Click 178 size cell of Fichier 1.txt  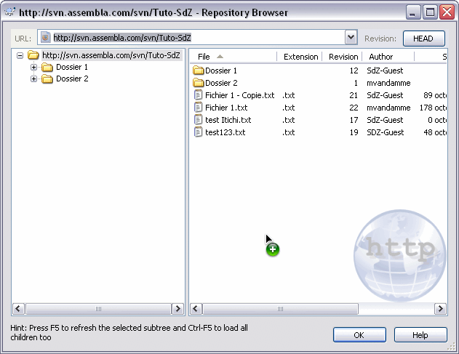433,108
